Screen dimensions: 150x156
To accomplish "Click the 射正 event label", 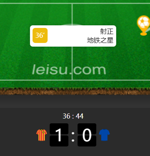I will coord(107,32).
